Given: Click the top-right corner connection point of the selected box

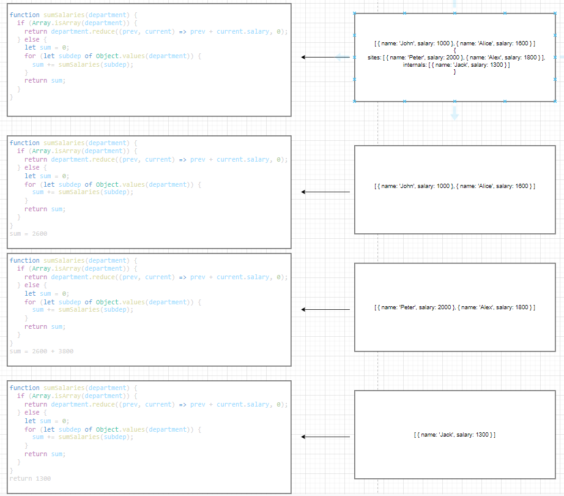Looking at the screenshot, I should point(555,13).
